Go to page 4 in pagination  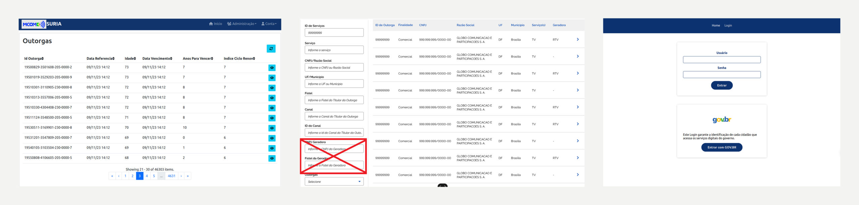point(147,176)
